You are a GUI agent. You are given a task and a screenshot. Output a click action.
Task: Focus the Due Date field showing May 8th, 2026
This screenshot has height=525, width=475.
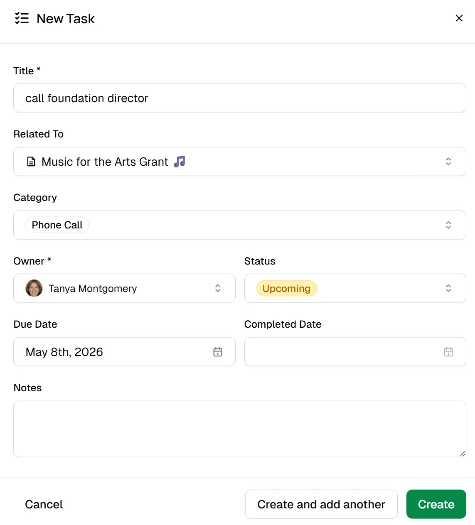[x=124, y=352]
